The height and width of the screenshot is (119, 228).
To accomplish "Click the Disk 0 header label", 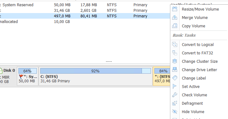I will pos(9,71).
